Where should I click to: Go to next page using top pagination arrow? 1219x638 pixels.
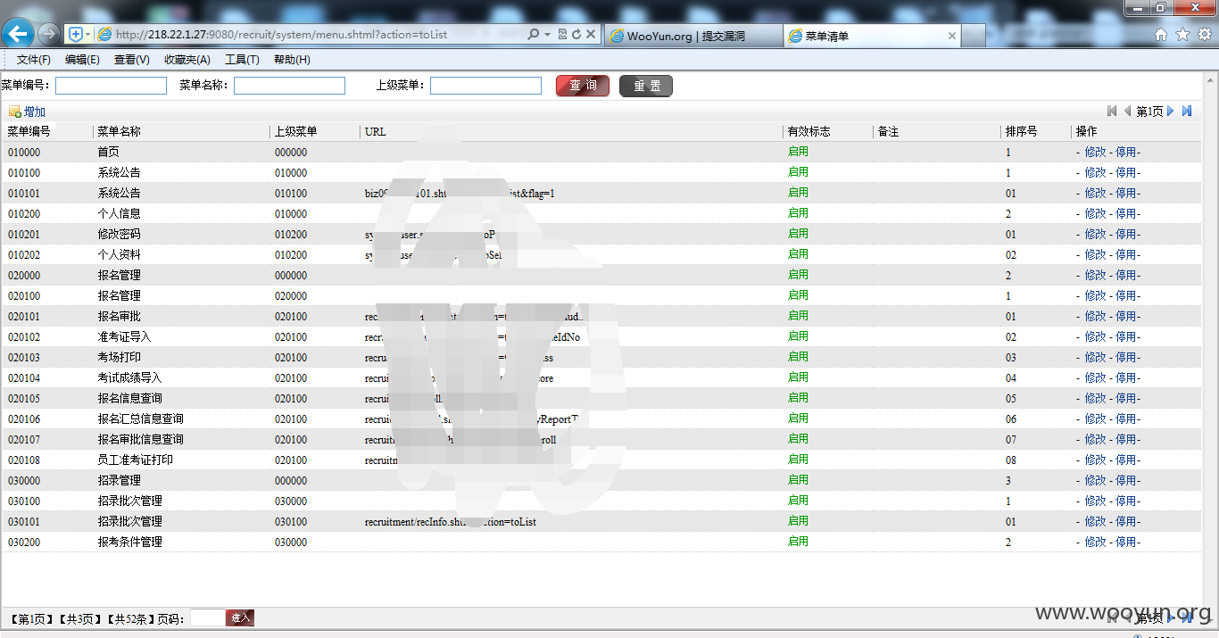pos(1171,111)
